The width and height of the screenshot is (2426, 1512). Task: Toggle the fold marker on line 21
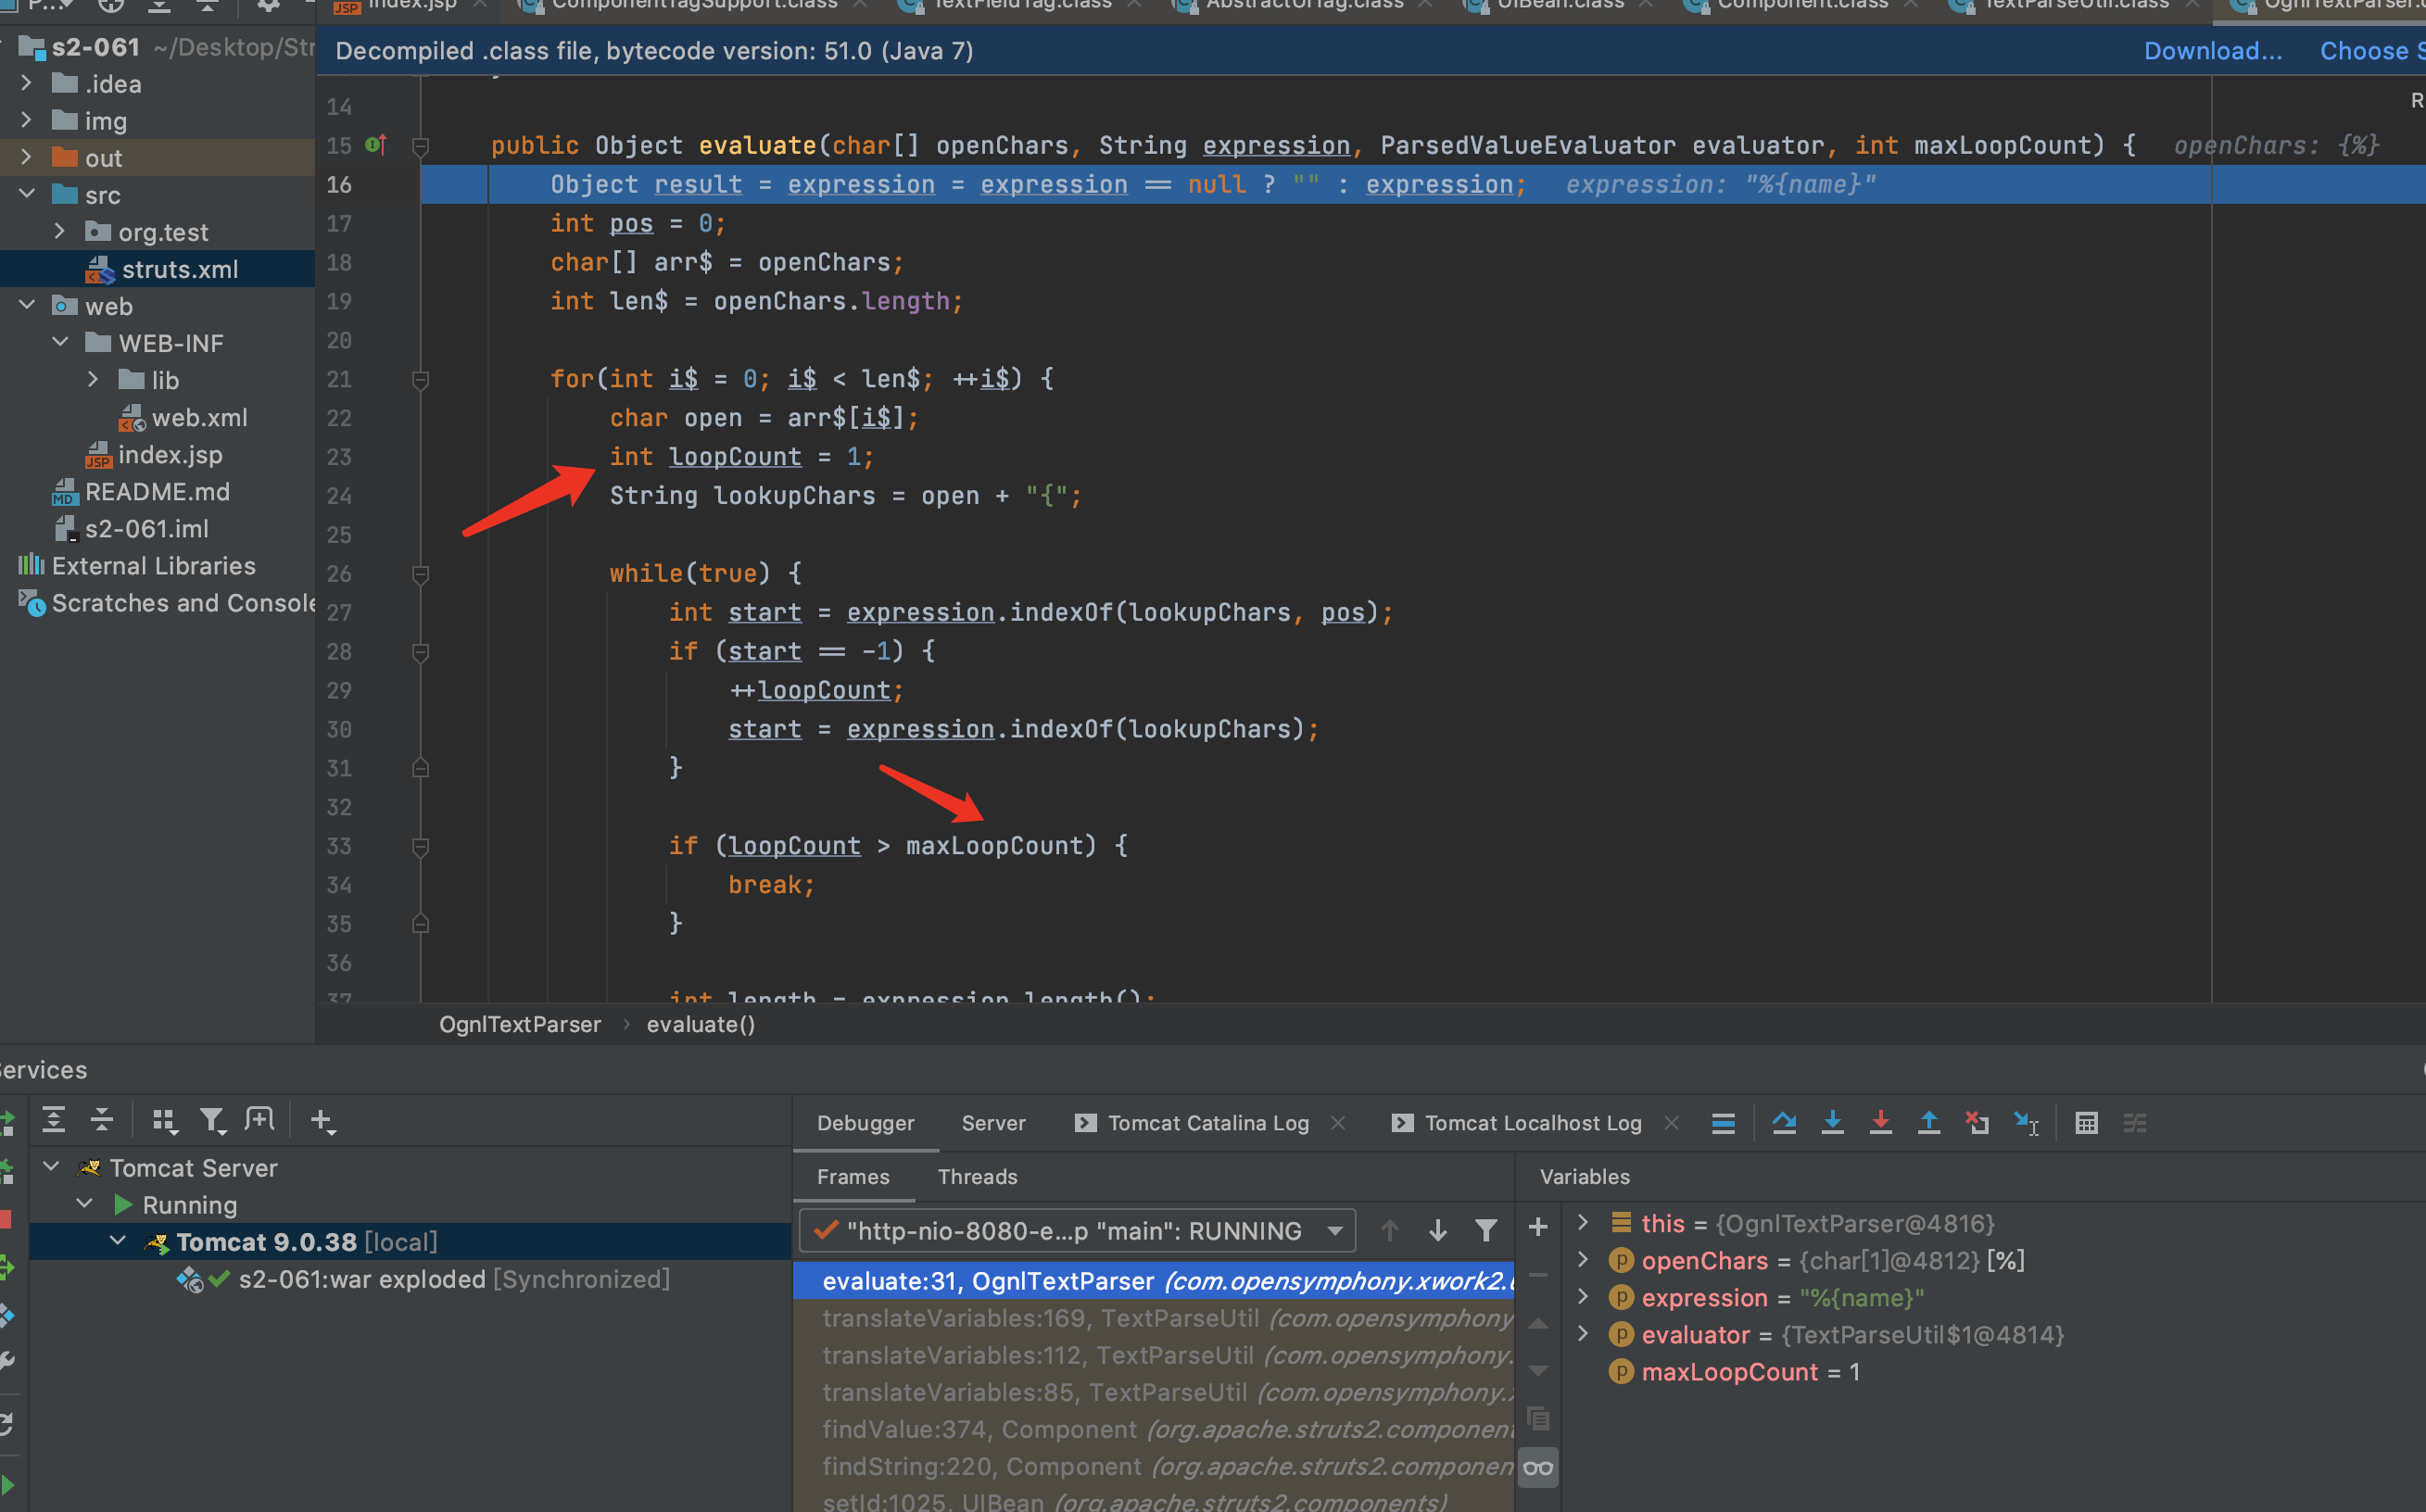click(421, 380)
